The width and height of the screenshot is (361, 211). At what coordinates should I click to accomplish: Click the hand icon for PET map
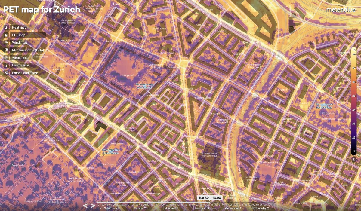[6, 35]
